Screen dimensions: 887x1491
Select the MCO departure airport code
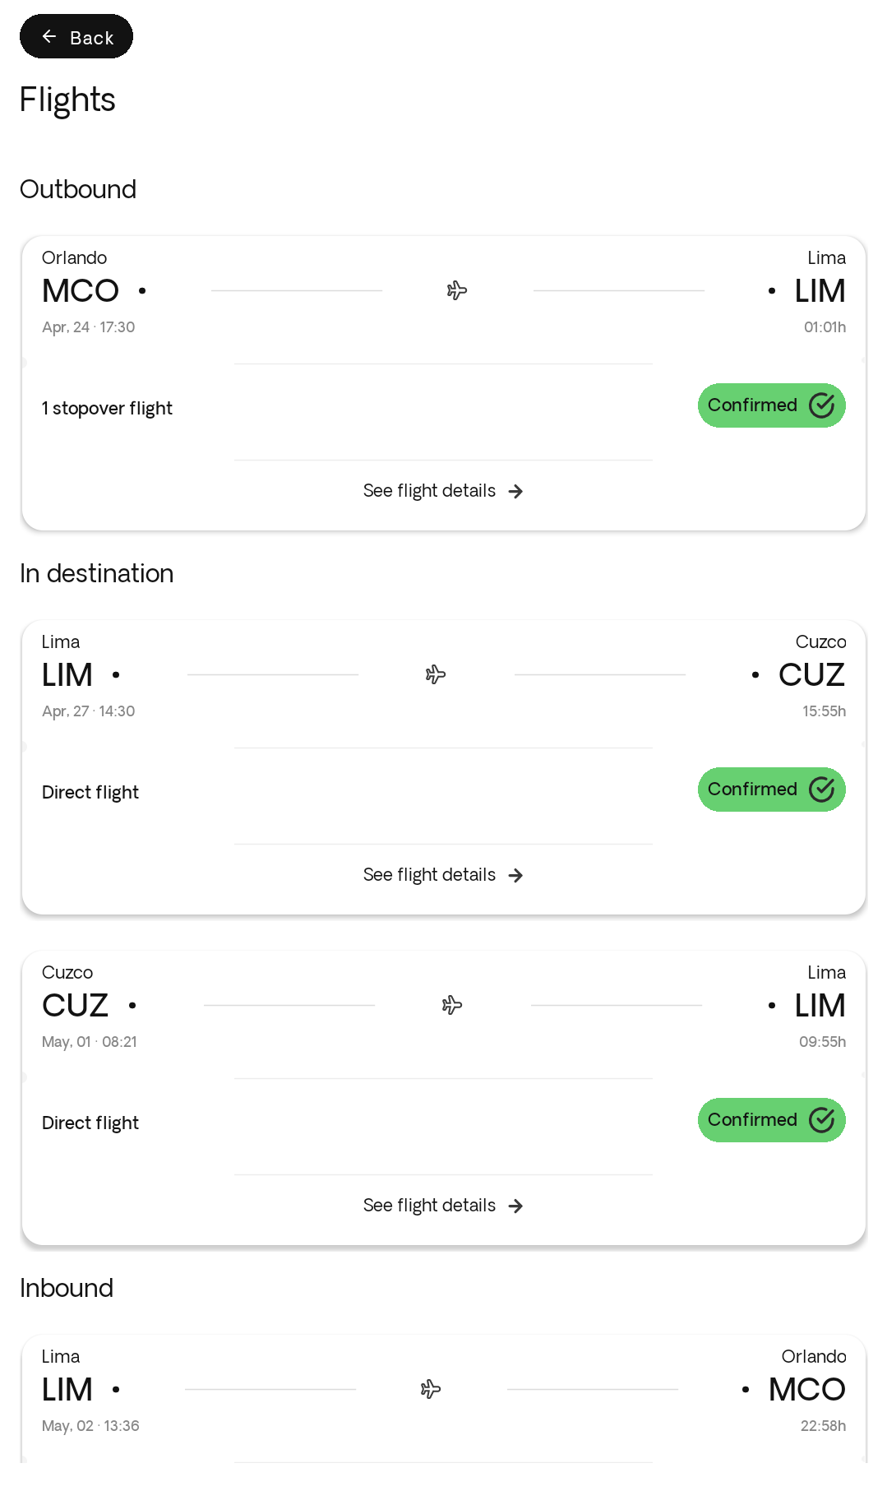pyautogui.click(x=81, y=291)
